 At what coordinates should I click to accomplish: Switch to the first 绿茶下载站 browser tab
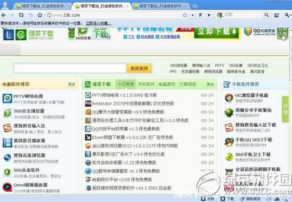tap(42, 6)
